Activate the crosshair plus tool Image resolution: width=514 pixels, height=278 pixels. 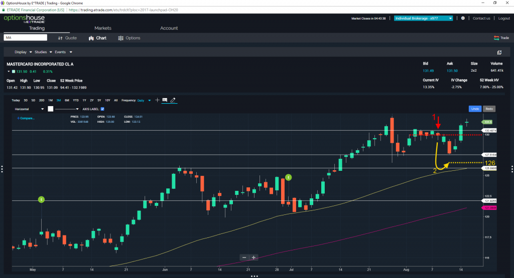click(x=157, y=100)
